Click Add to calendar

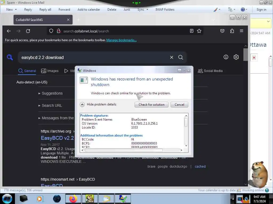tap(89, 10)
